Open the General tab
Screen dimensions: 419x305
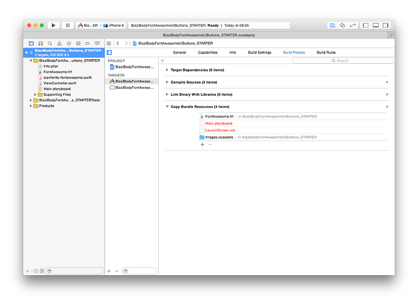[x=179, y=52]
